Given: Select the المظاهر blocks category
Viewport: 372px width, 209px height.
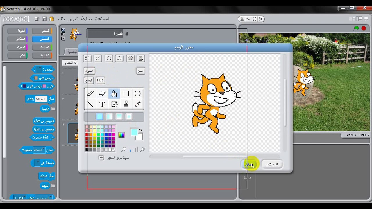Looking at the screenshot, I should click(x=17, y=39).
